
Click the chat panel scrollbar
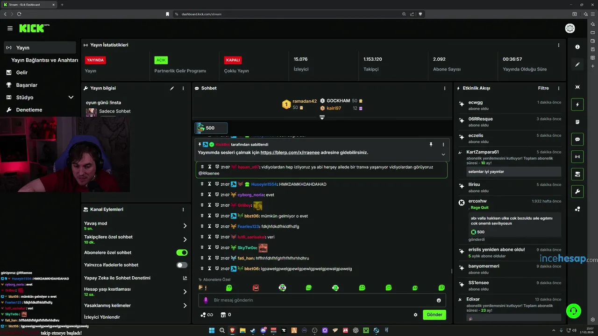pyautogui.click(x=451, y=271)
